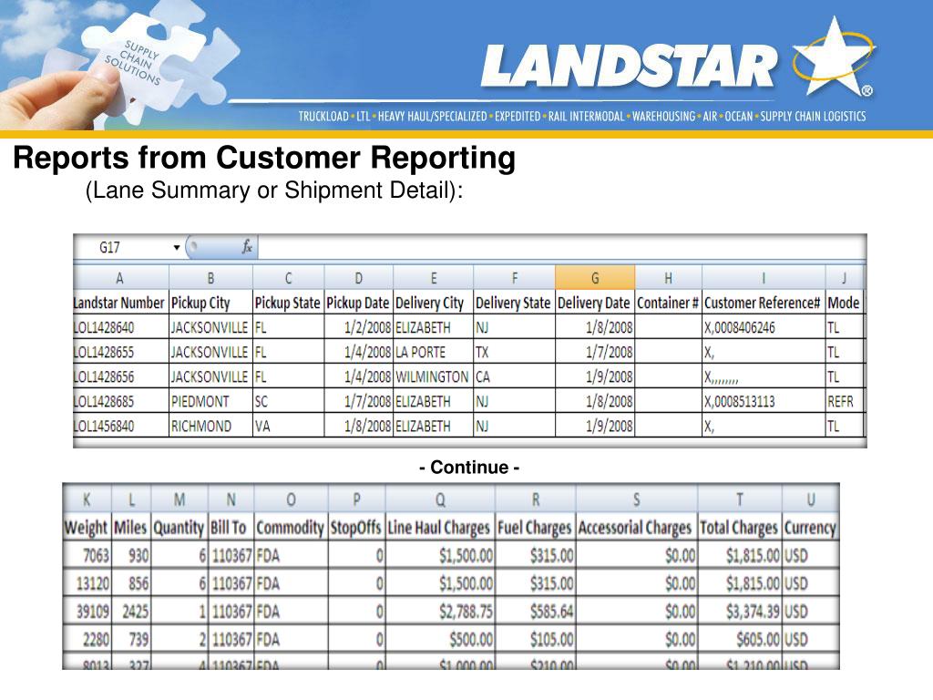Select the LA PORTE delivery city cell

point(433,353)
